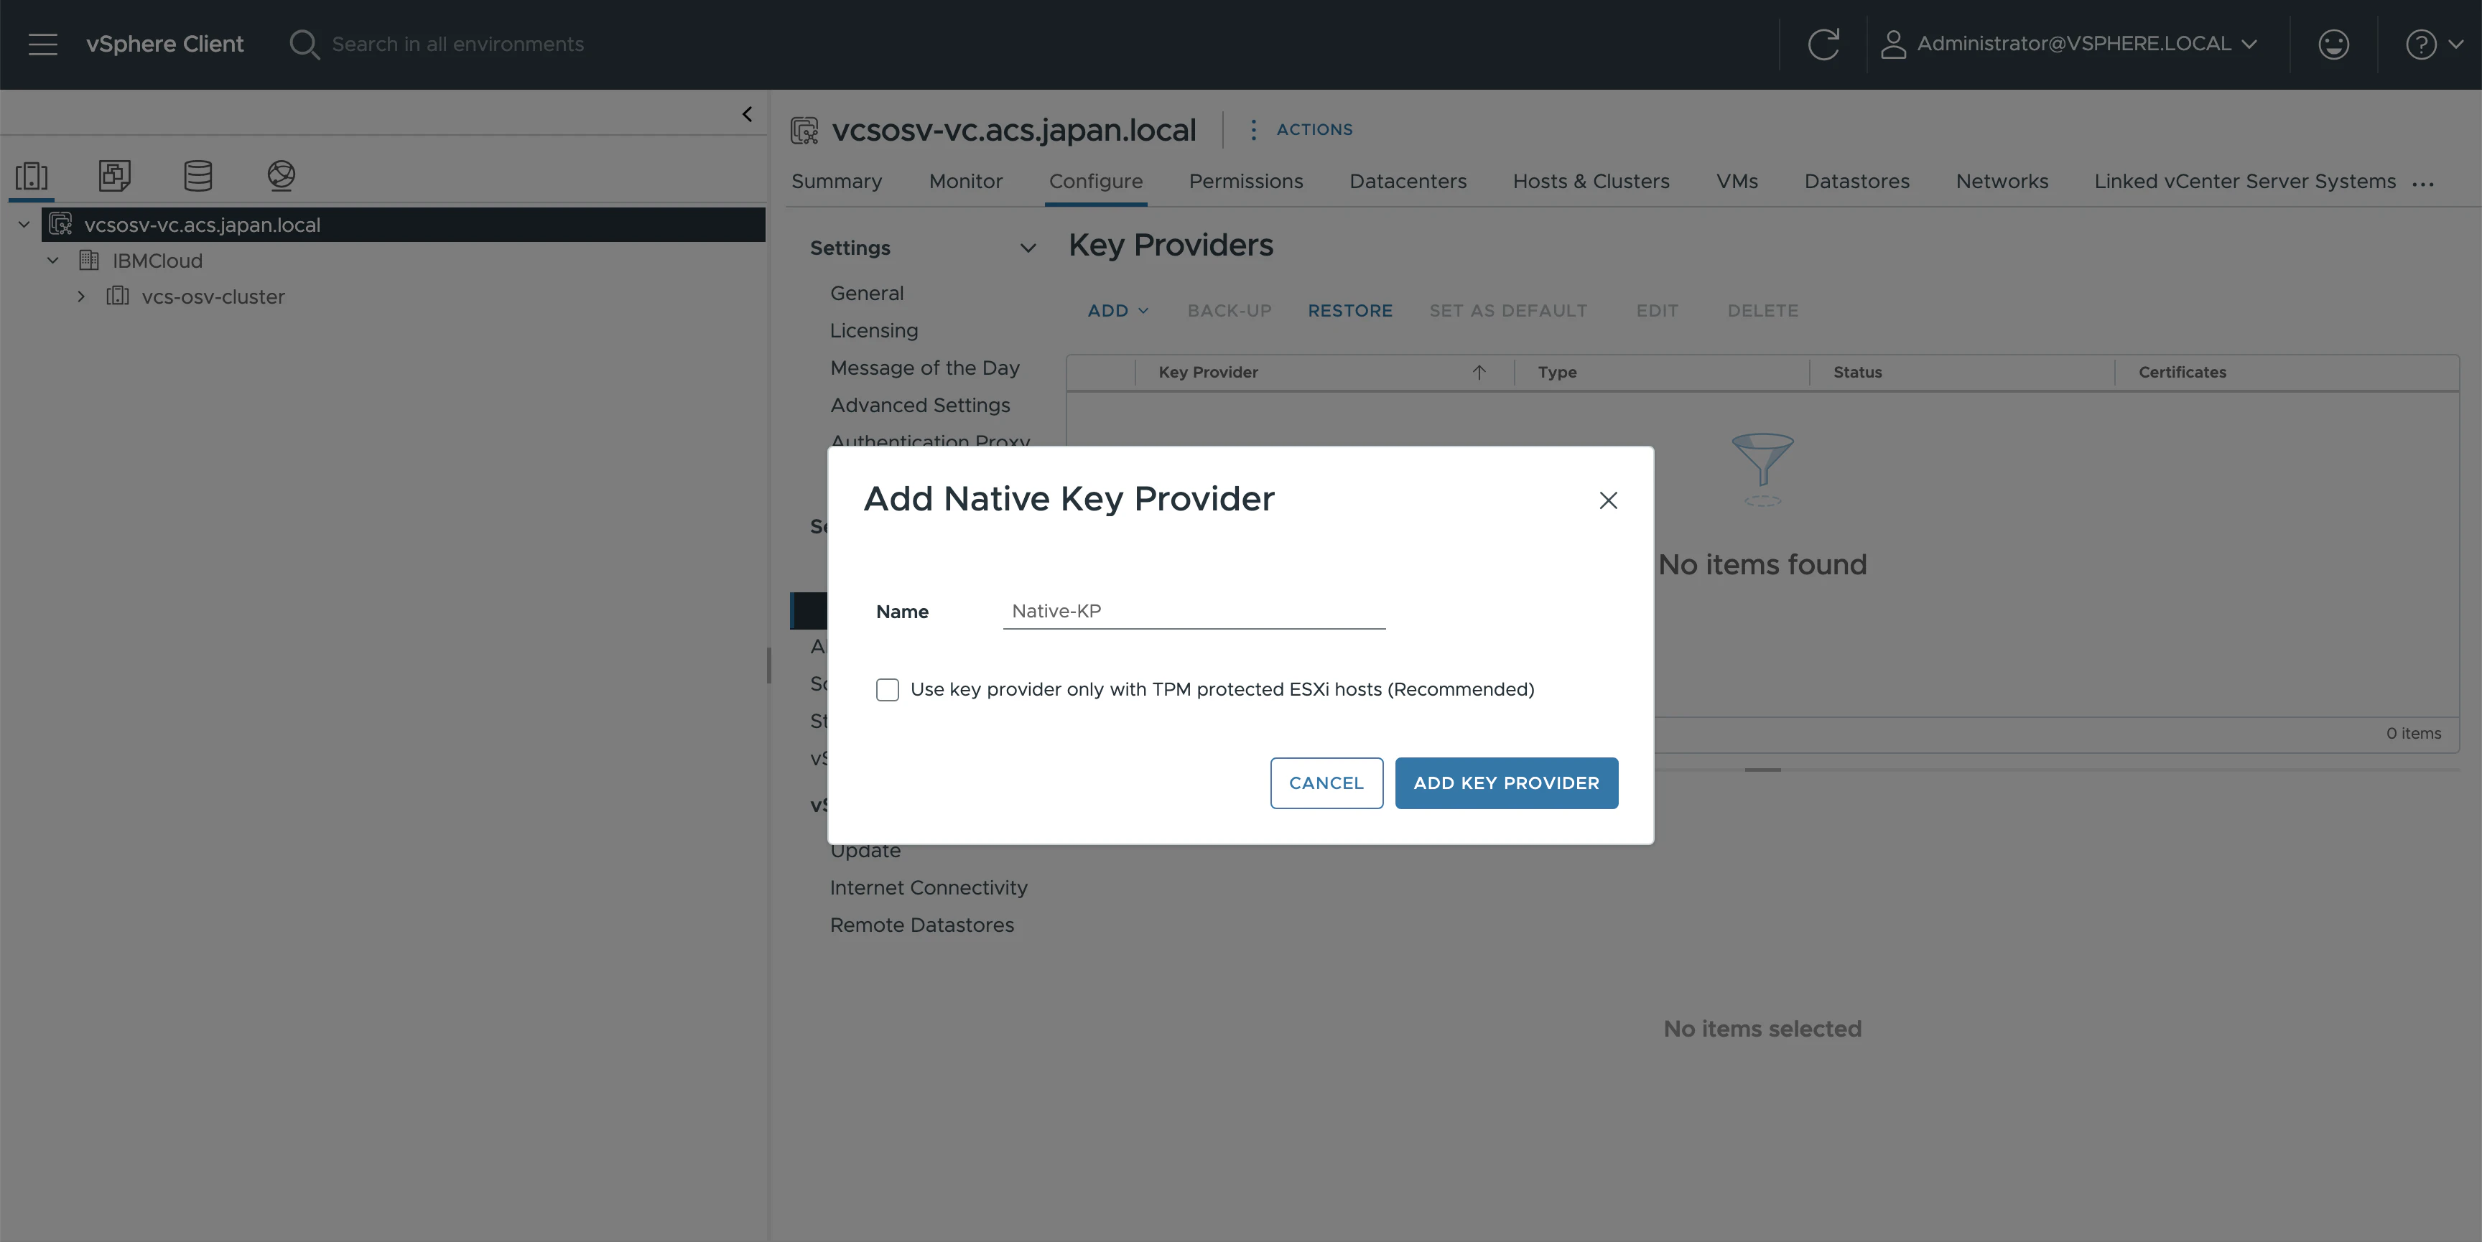Image resolution: width=2482 pixels, height=1242 pixels.
Task: Go to the Permissions tab
Action: click(x=1246, y=181)
